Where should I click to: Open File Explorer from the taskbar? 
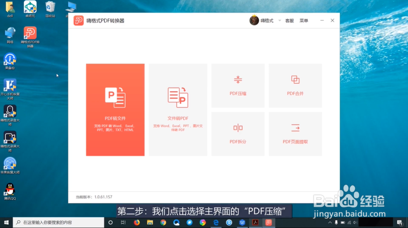150,223
